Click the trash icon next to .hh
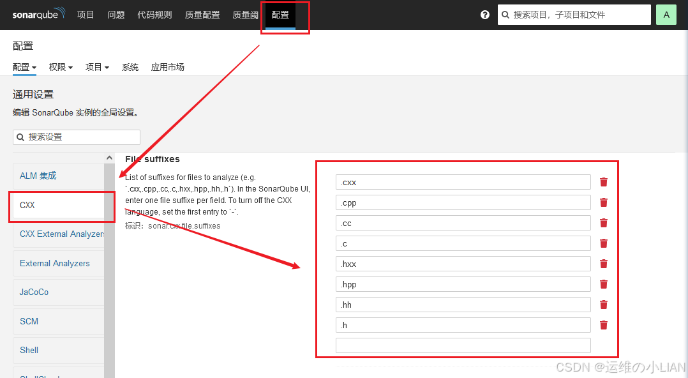The image size is (688, 378). point(603,304)
